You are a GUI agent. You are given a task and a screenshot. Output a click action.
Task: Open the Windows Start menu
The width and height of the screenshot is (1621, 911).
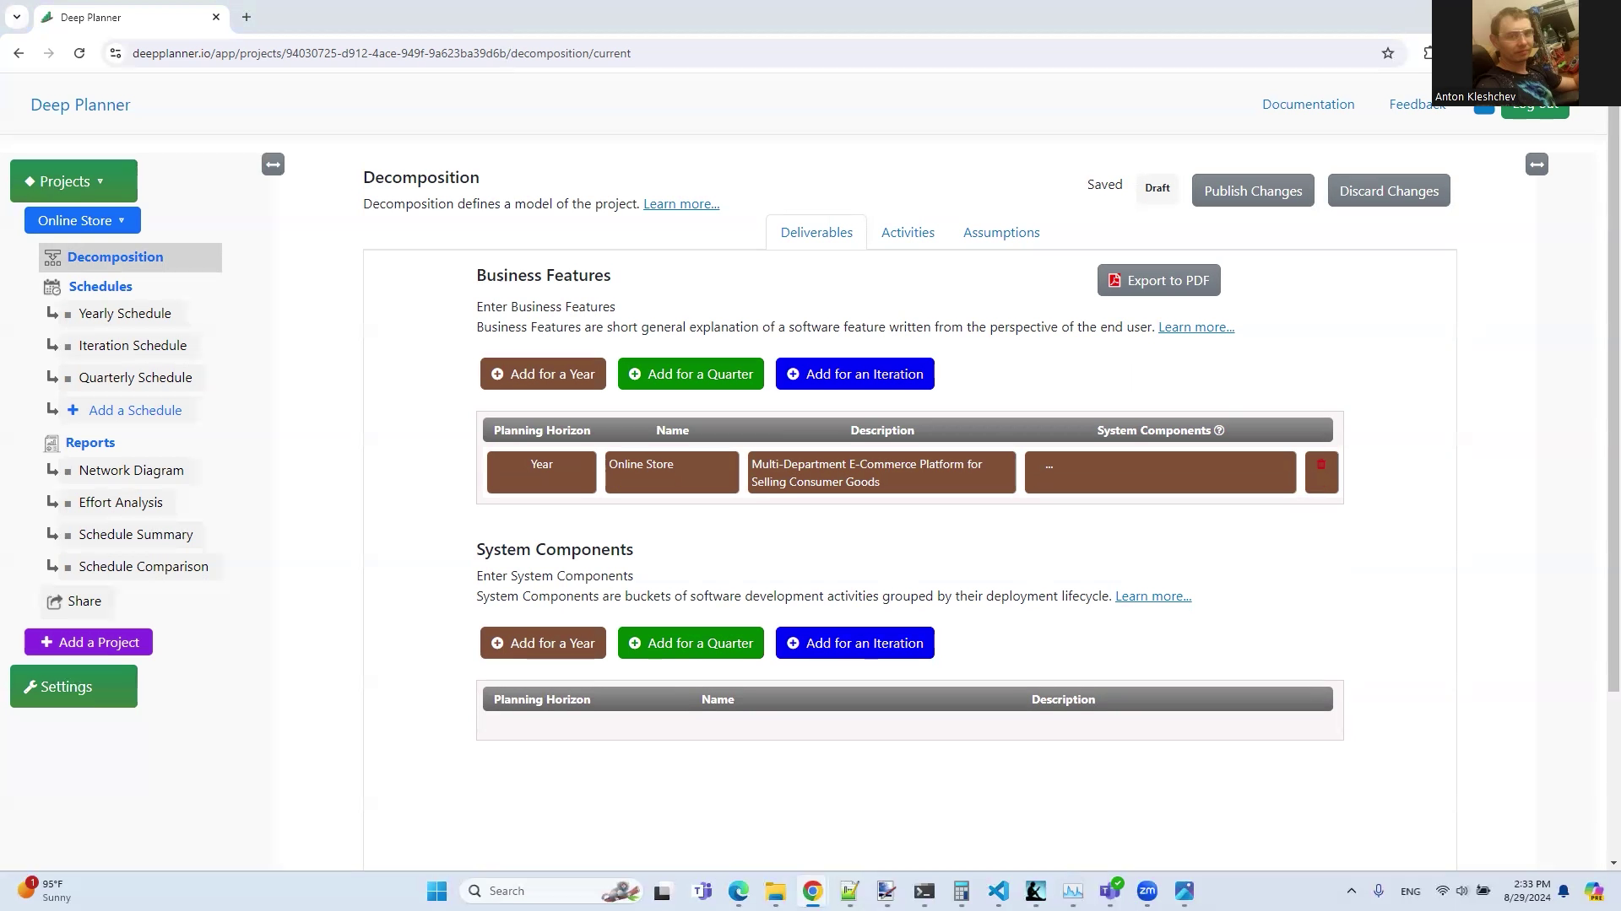pos(436,891)
